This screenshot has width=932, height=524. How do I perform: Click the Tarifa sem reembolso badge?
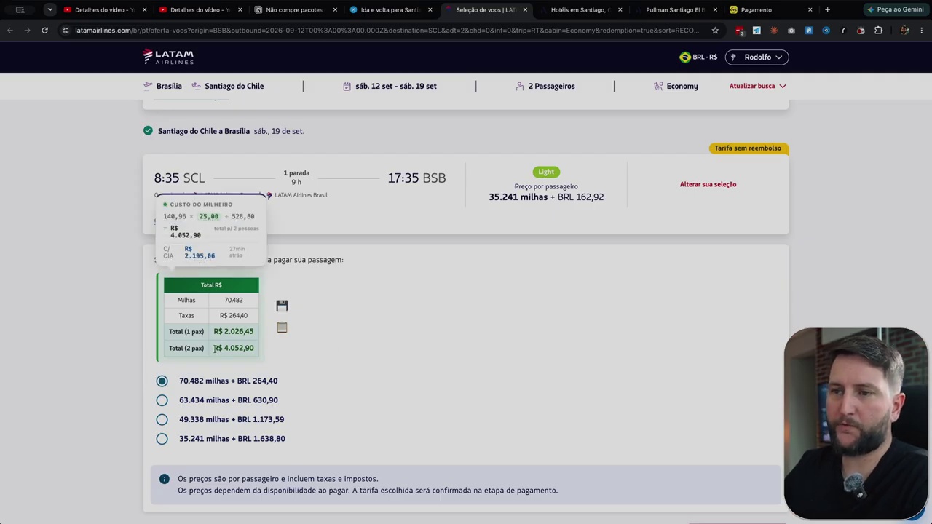(748, 148)
